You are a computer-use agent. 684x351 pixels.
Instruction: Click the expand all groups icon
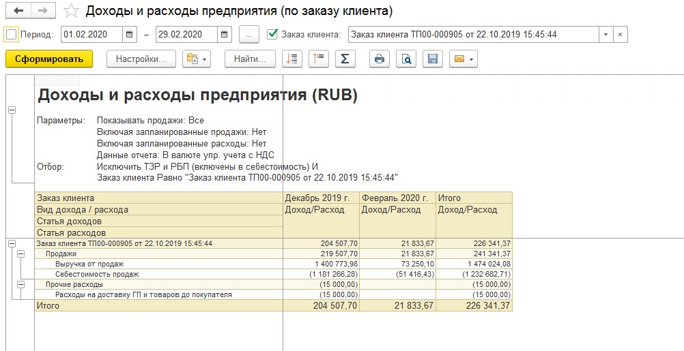click(x=292, y=59)
